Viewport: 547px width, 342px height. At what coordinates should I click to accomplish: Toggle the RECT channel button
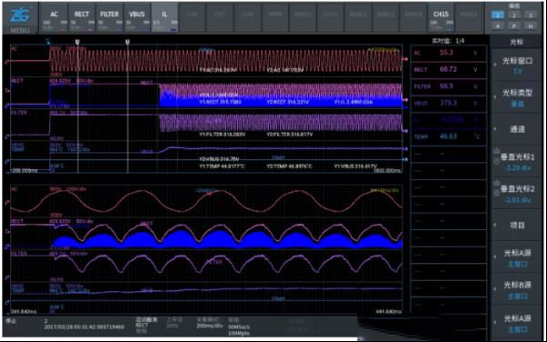tap(82, 18)
